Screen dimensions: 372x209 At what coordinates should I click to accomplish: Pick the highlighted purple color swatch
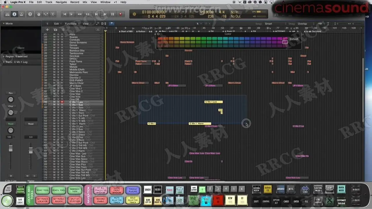pos(285,42)
